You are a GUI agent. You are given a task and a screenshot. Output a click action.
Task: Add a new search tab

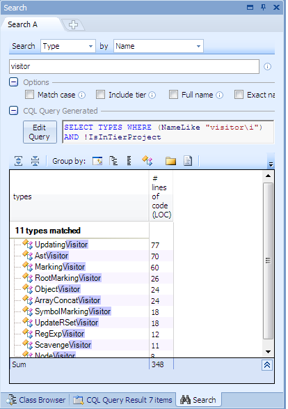73,25
